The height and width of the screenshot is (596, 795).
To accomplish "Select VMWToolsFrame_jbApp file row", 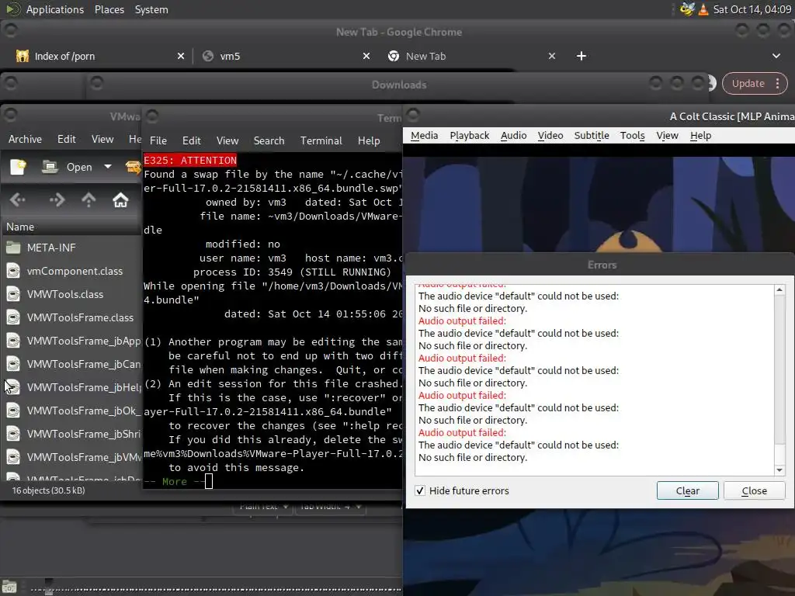I will tap(72, 341).
